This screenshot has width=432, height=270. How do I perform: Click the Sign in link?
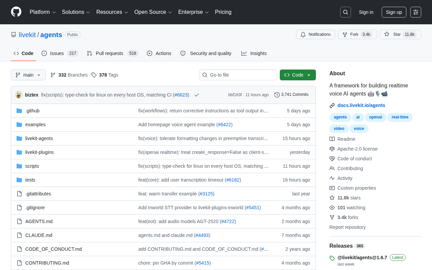(366, 12)
